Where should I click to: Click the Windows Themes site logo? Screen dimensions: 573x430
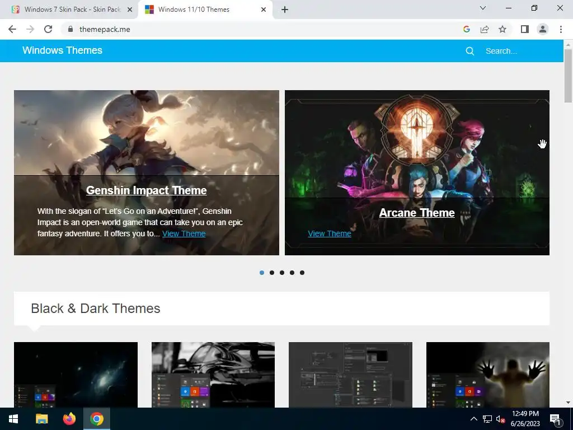[63, 50]
